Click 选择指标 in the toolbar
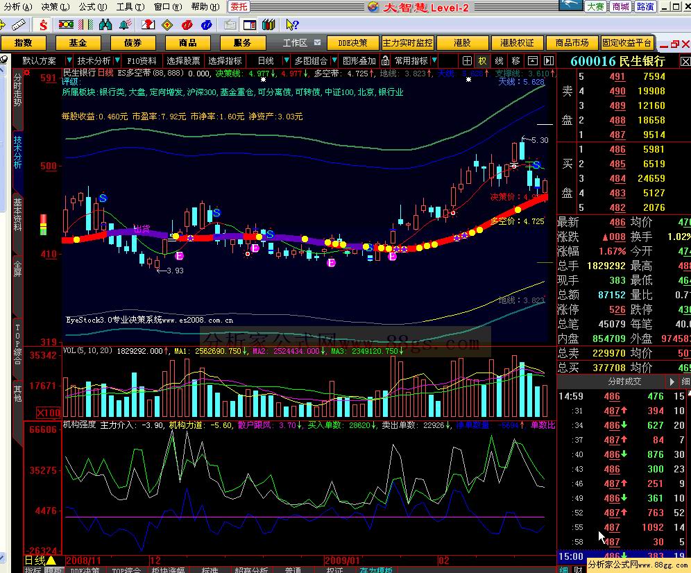 tap(225, 61)
